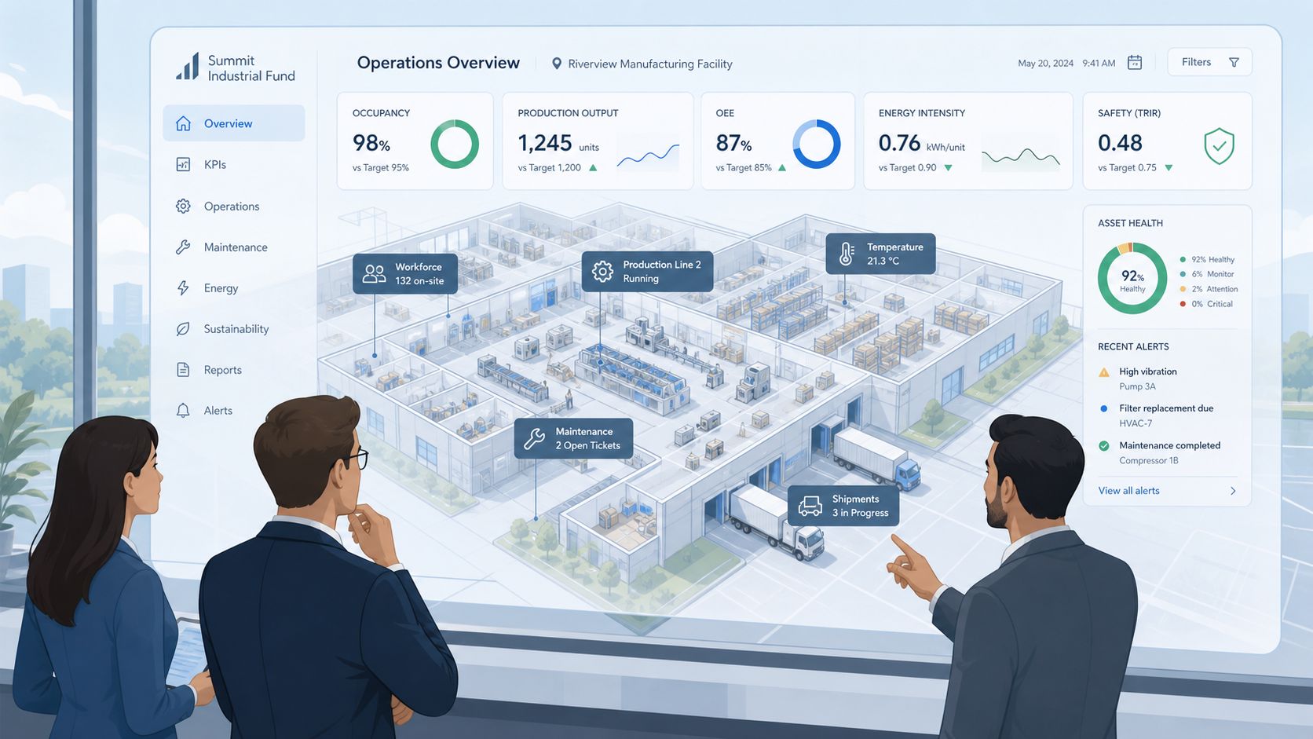Click the 'Riverview Manufacturing Facility' label

coord(650,64)
